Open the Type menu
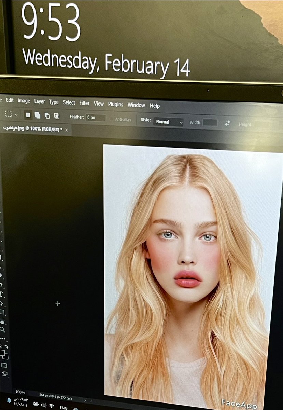The image size is (283, 410). 54,102
